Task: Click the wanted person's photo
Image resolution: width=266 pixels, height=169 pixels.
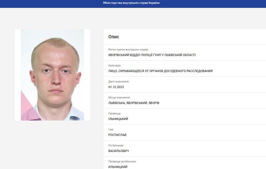Action: coord(52,75)
